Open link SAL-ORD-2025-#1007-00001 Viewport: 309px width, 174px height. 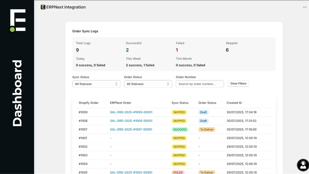pyautogui.click(x=131, y=130)
